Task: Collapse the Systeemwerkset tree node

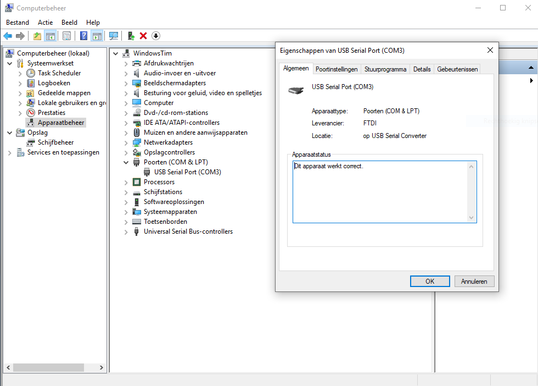Action: (10, 64)
